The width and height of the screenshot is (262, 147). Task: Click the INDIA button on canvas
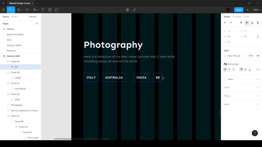pyautogui.click(x=141, y=78)
